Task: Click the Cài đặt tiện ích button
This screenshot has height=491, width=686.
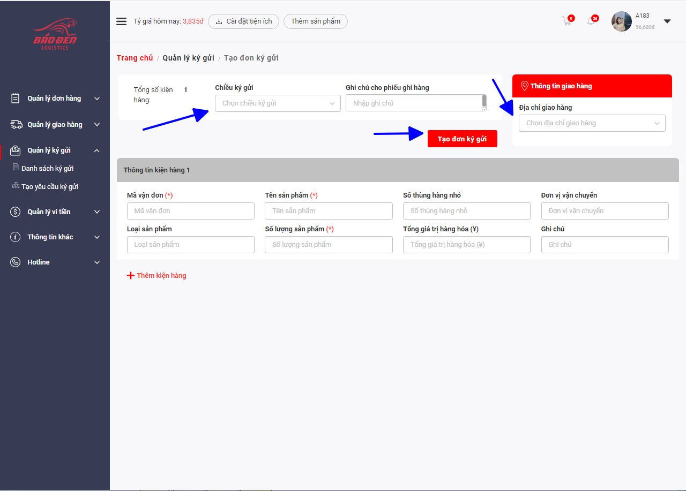Action: pos(243,21)
